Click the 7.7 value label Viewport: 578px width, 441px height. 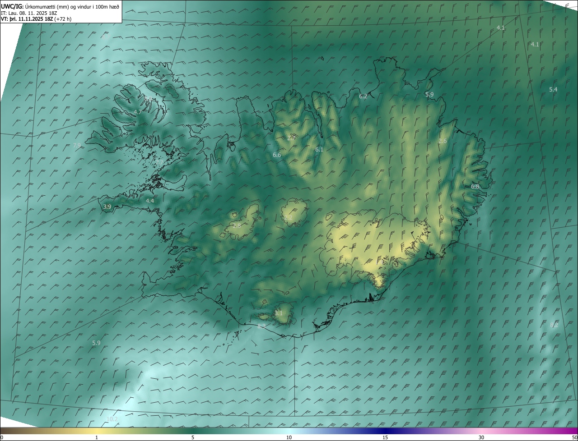pos(159,163)
